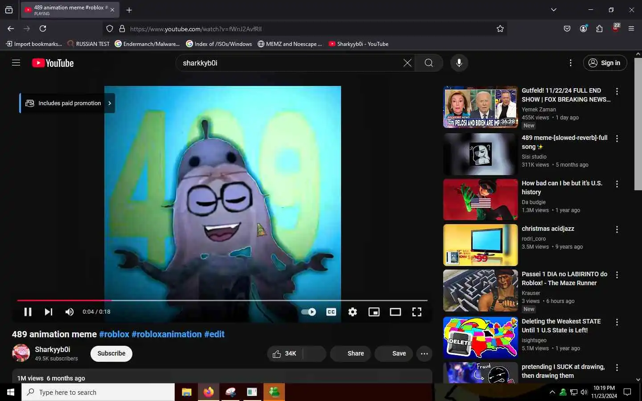
Task: Reload the current page
Action: pos(43,29)
